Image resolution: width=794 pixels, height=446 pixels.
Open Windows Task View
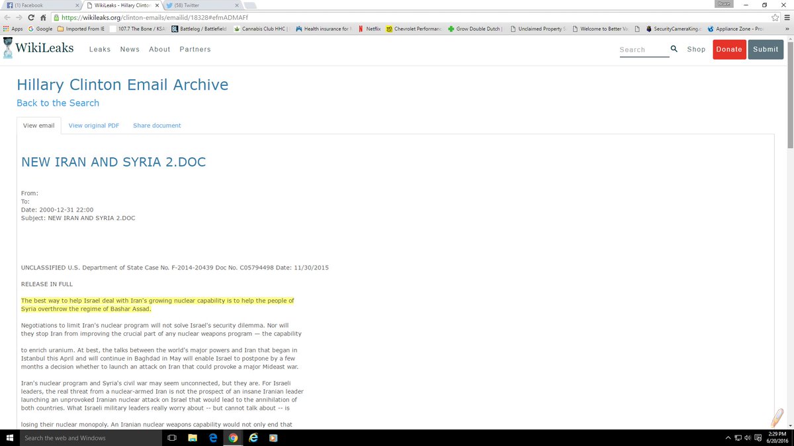[171, 437]
